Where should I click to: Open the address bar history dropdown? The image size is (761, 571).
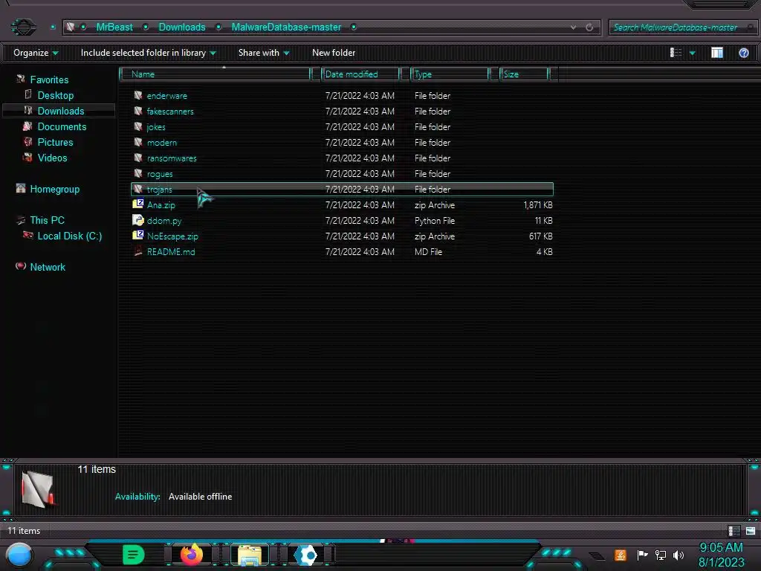pos(574,28)
